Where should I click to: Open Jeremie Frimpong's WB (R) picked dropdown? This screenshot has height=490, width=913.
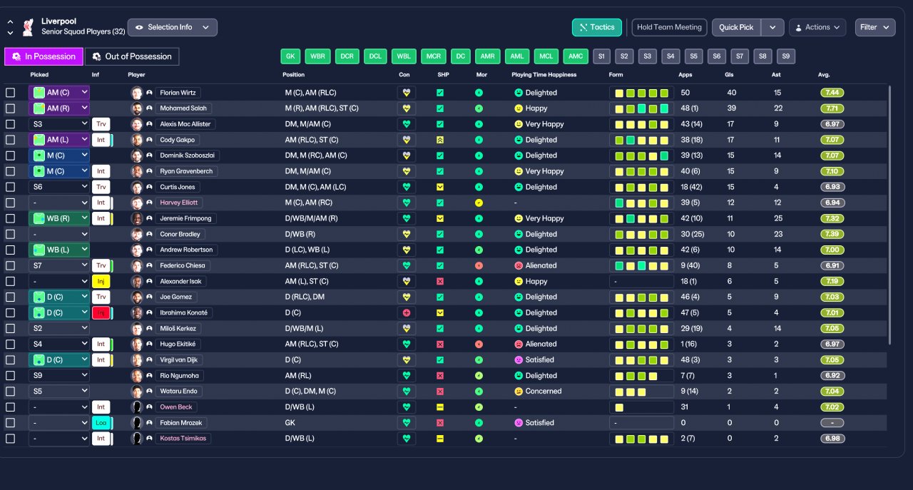[59, 218]
